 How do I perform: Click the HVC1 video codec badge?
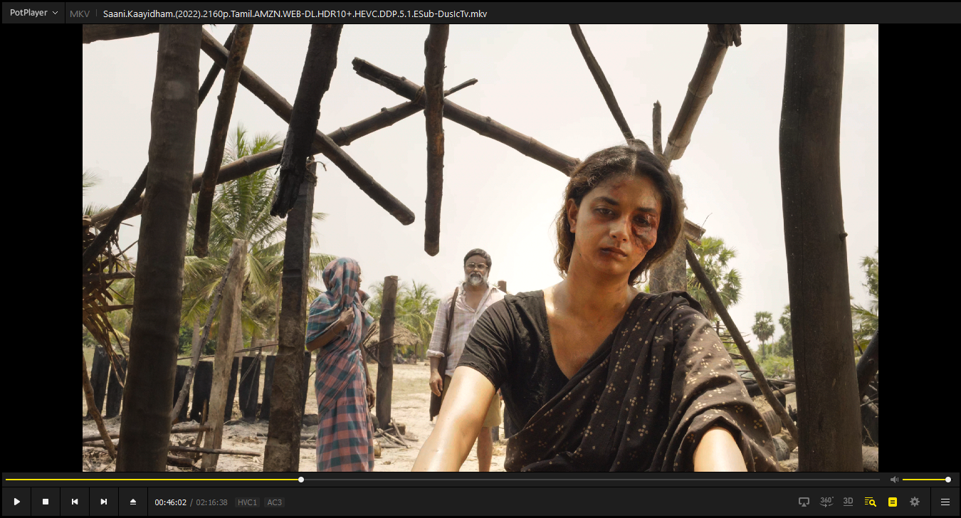click(247, 502)
